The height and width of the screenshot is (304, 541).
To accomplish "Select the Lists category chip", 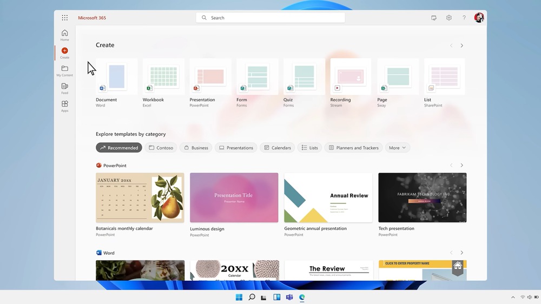I will tap(309, 148).
